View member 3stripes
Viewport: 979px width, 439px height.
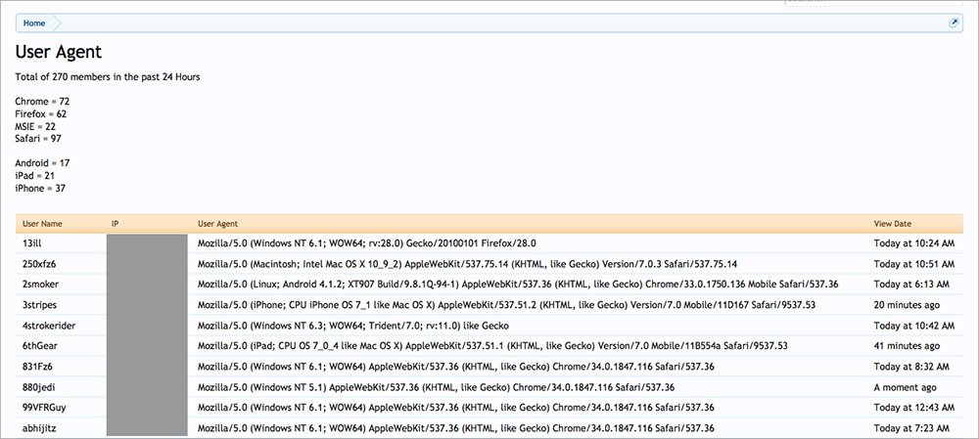pos(39,305)
